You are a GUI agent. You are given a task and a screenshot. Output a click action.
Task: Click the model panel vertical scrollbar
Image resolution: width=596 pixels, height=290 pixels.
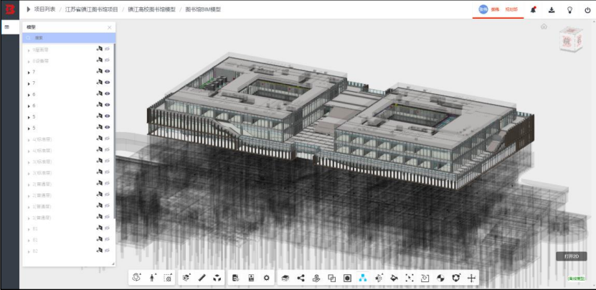click(115, 131)
